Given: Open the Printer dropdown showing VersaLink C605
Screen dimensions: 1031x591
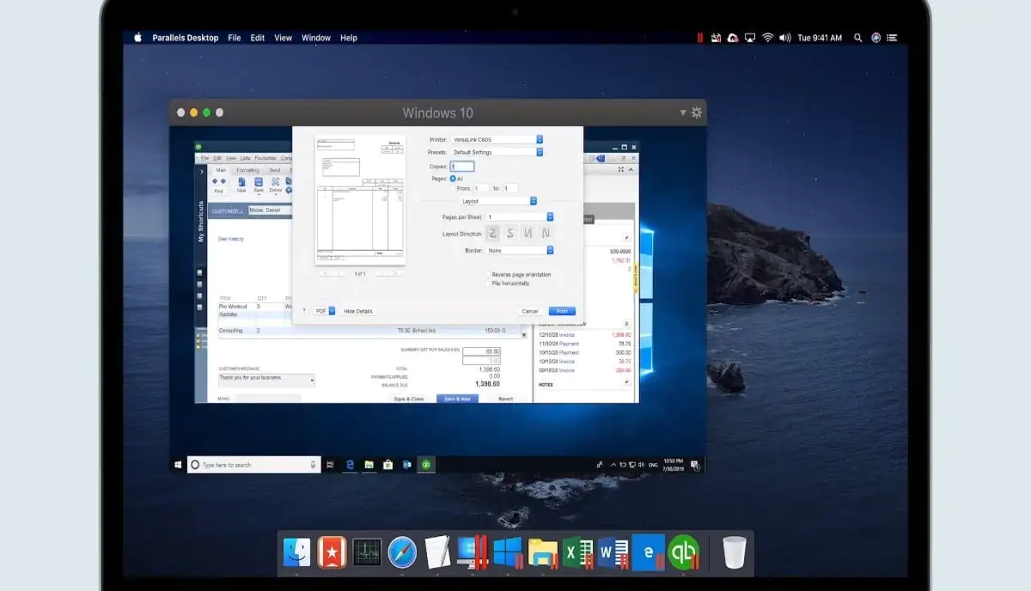Looking at the screenshot, I should point(497,139).
